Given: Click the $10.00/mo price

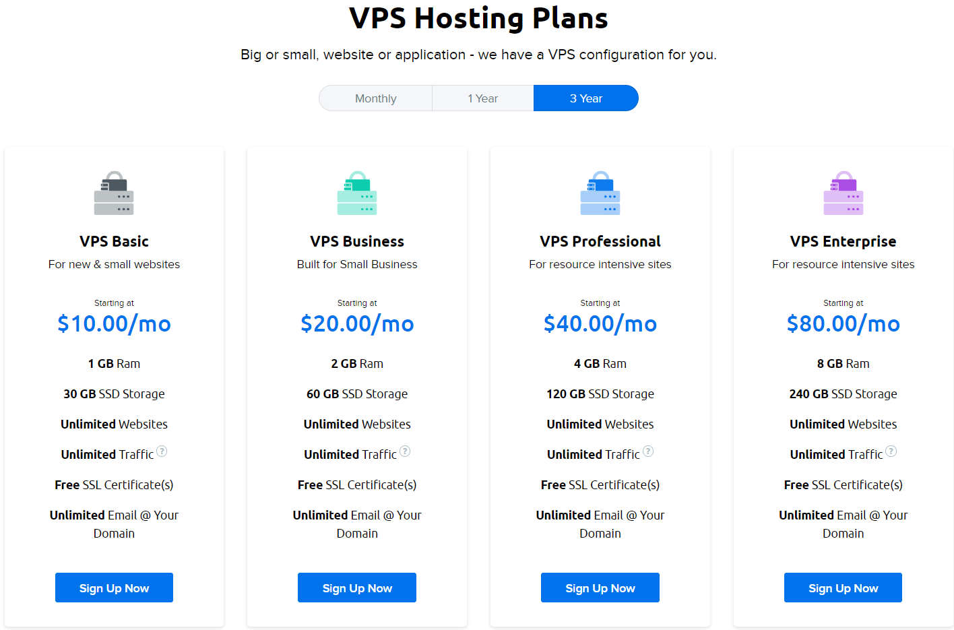Looking at the screenshot, I should click(x=114, y=324).
